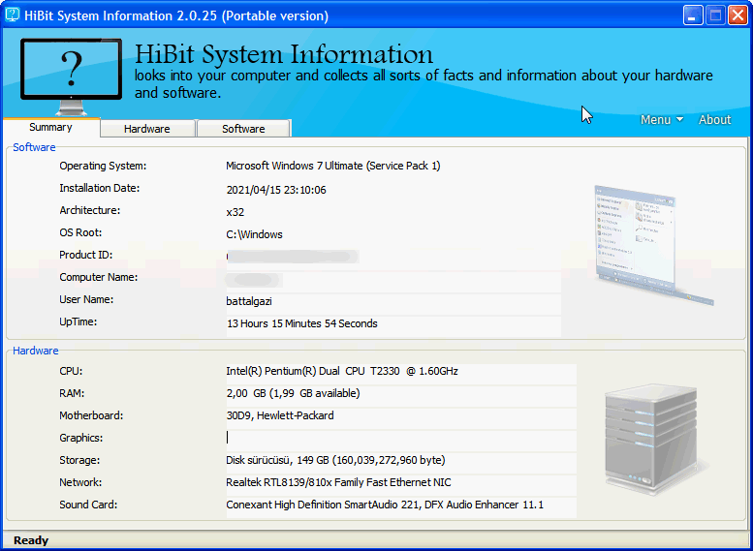The image size is (753, 551).
Task: Click the architecture value x32
Action: [x=235, y=212]
